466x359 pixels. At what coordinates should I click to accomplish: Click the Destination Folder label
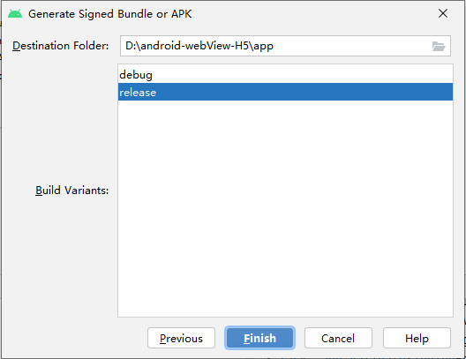click(61, 46)
